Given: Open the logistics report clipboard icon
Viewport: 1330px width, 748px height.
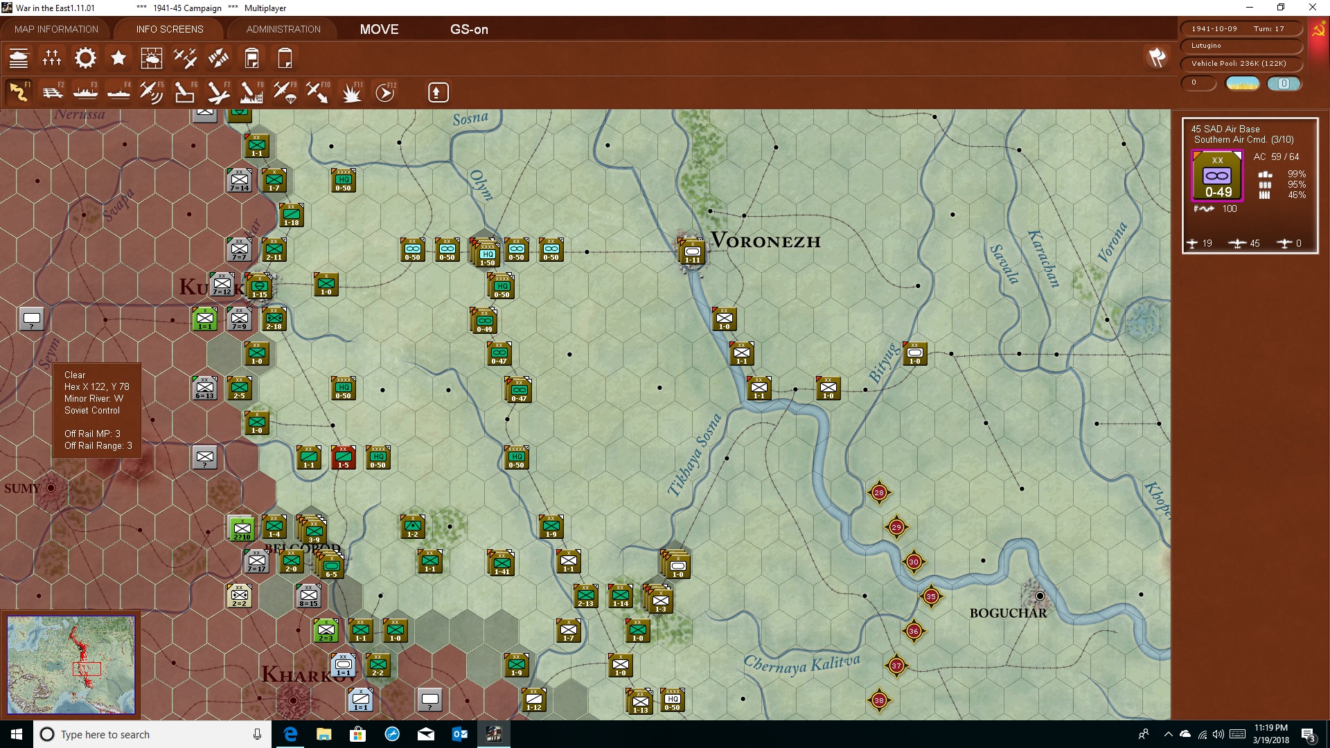Looking at the screenshot, I should [251, 58].
